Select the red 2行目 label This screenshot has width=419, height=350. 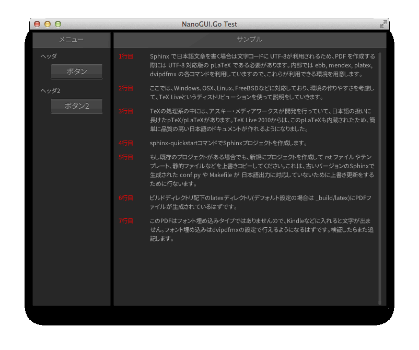tap(126, 88)
